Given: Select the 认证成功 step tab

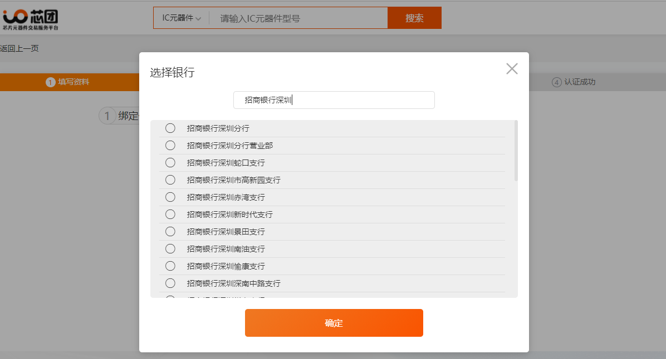Looking at the screenshot, I should point(574,82).
